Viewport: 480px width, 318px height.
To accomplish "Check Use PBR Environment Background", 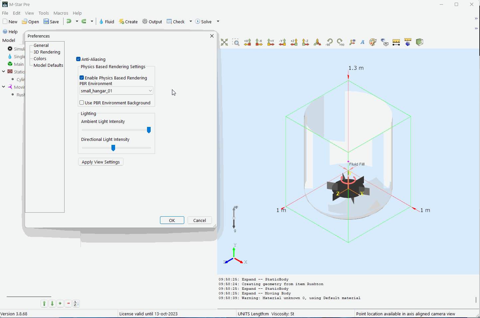I will [x=82, y=103].
